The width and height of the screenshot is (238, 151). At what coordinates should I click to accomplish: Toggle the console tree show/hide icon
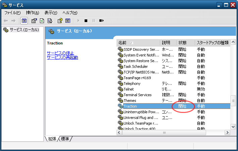point(24,21)
